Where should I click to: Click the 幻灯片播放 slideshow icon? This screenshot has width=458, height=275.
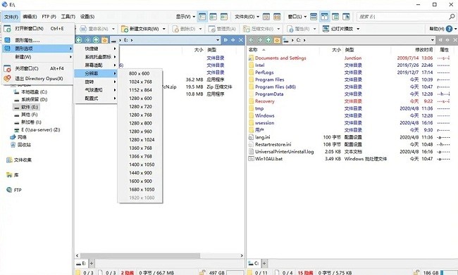pos(326,29)
